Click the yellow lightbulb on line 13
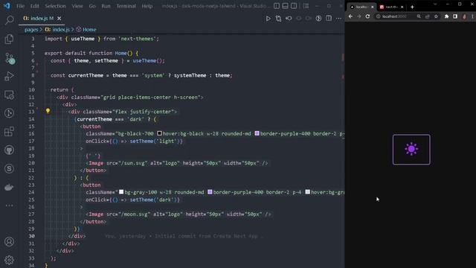 [x=48, y=111]
